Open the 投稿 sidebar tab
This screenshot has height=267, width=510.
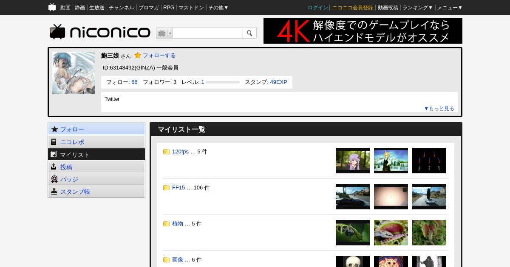[x=96, y=167]
